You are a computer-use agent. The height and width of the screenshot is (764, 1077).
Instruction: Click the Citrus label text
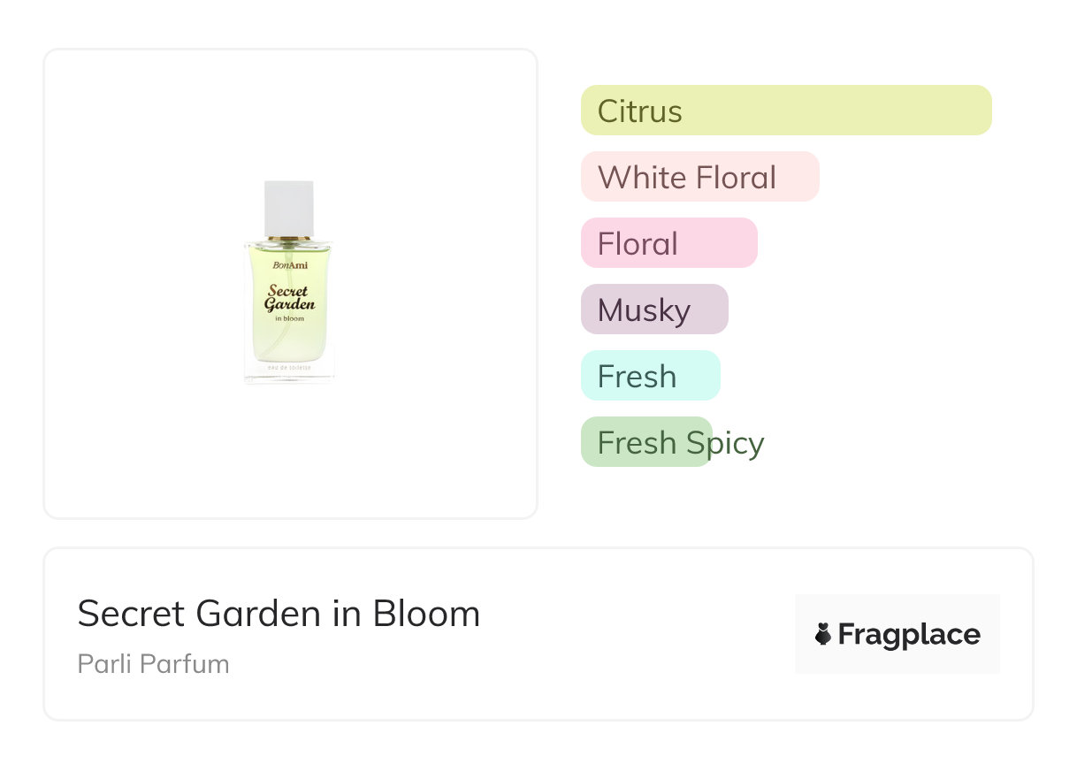[639, 111]
